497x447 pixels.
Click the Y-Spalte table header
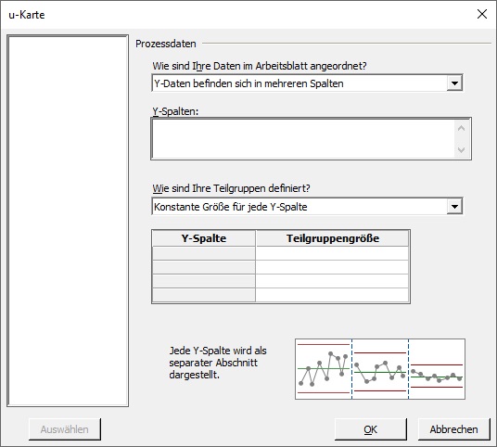tap(204, 238)
